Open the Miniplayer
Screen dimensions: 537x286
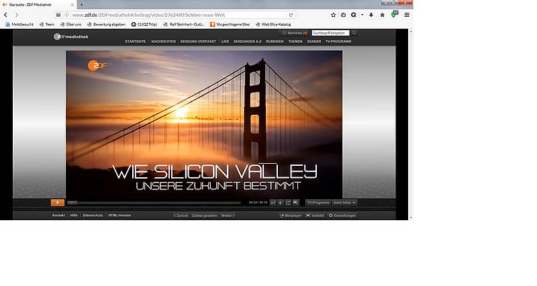pyautogui.click(x=291, y=216)
